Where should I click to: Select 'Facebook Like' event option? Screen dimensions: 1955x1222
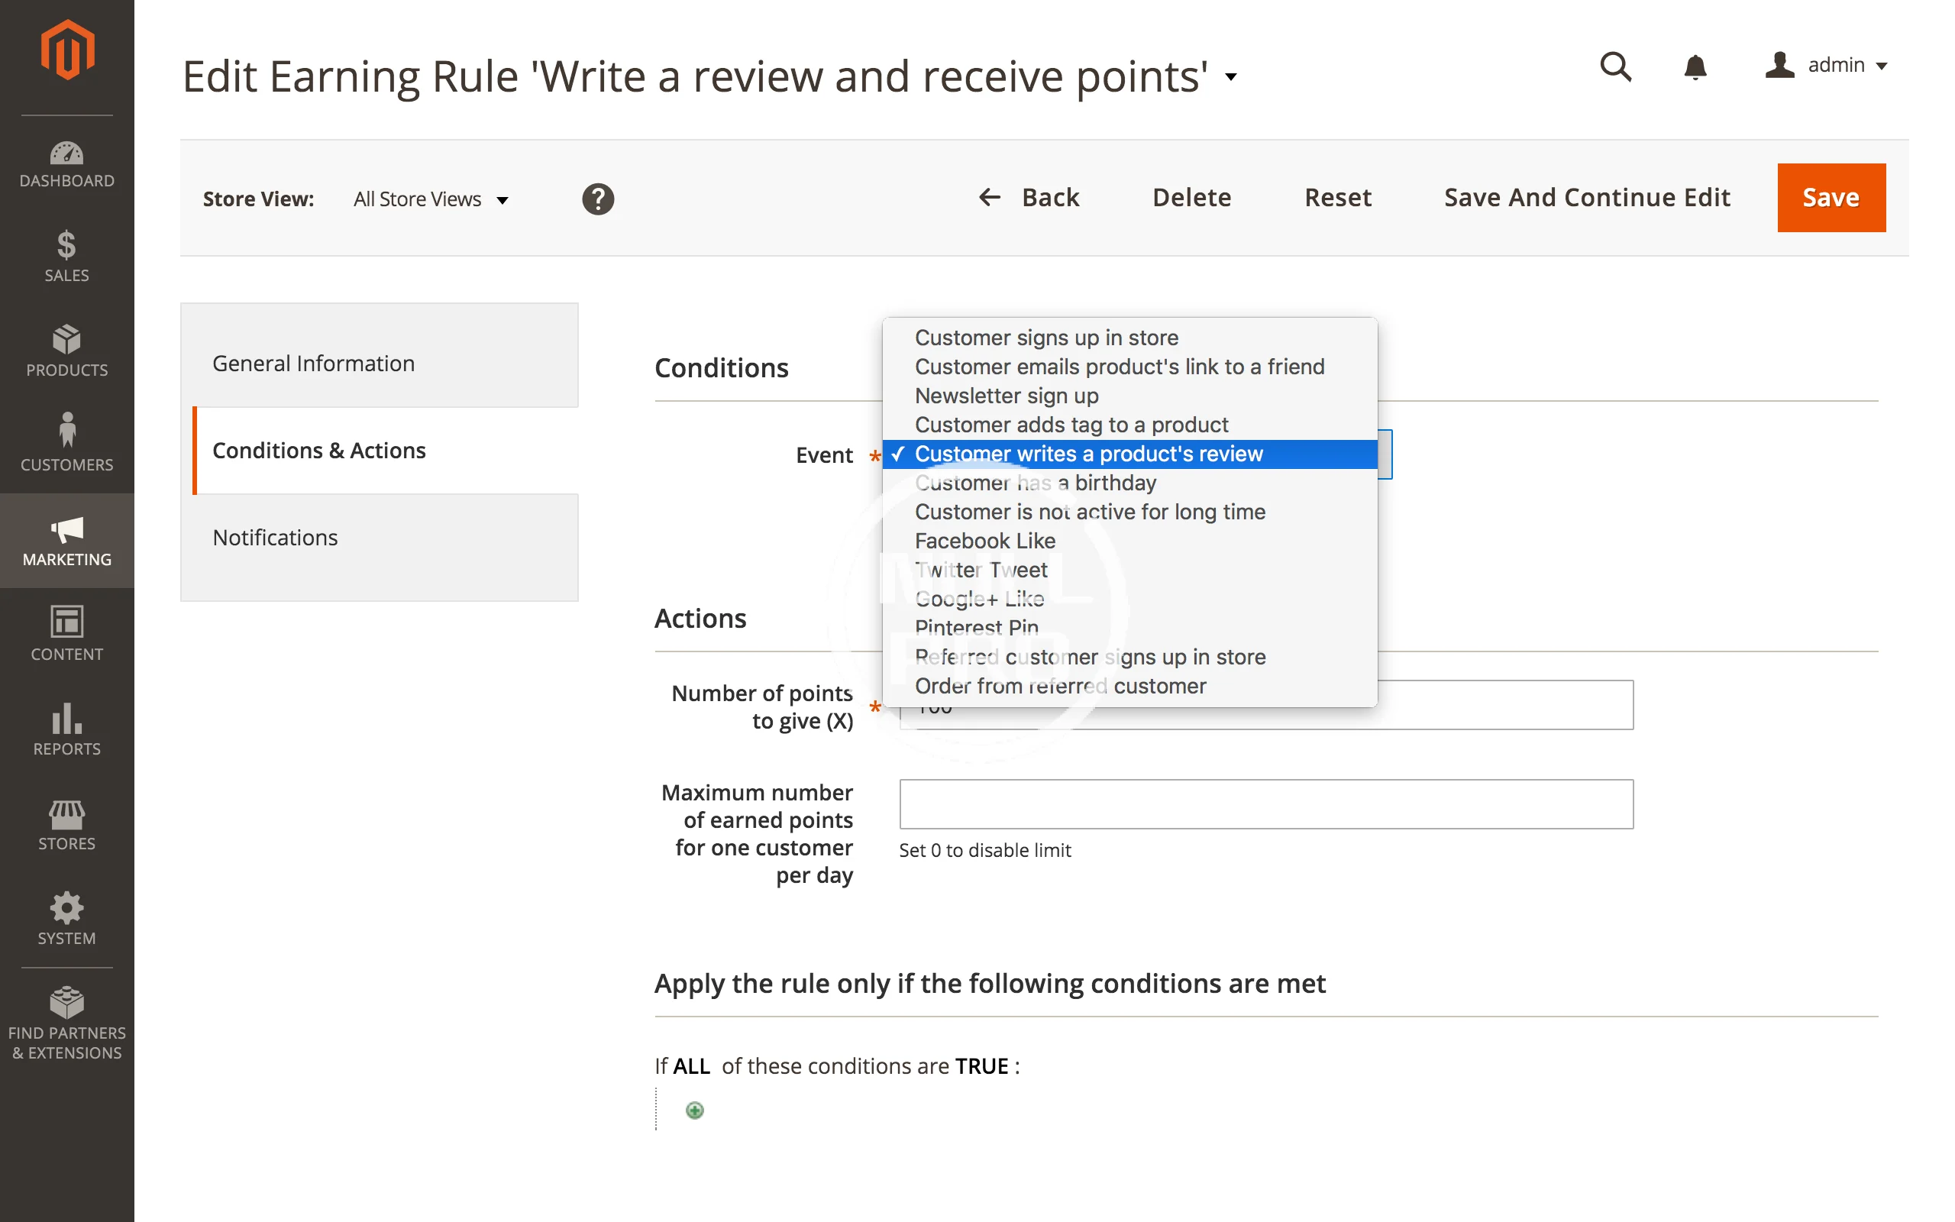click(x=985, y=541)
